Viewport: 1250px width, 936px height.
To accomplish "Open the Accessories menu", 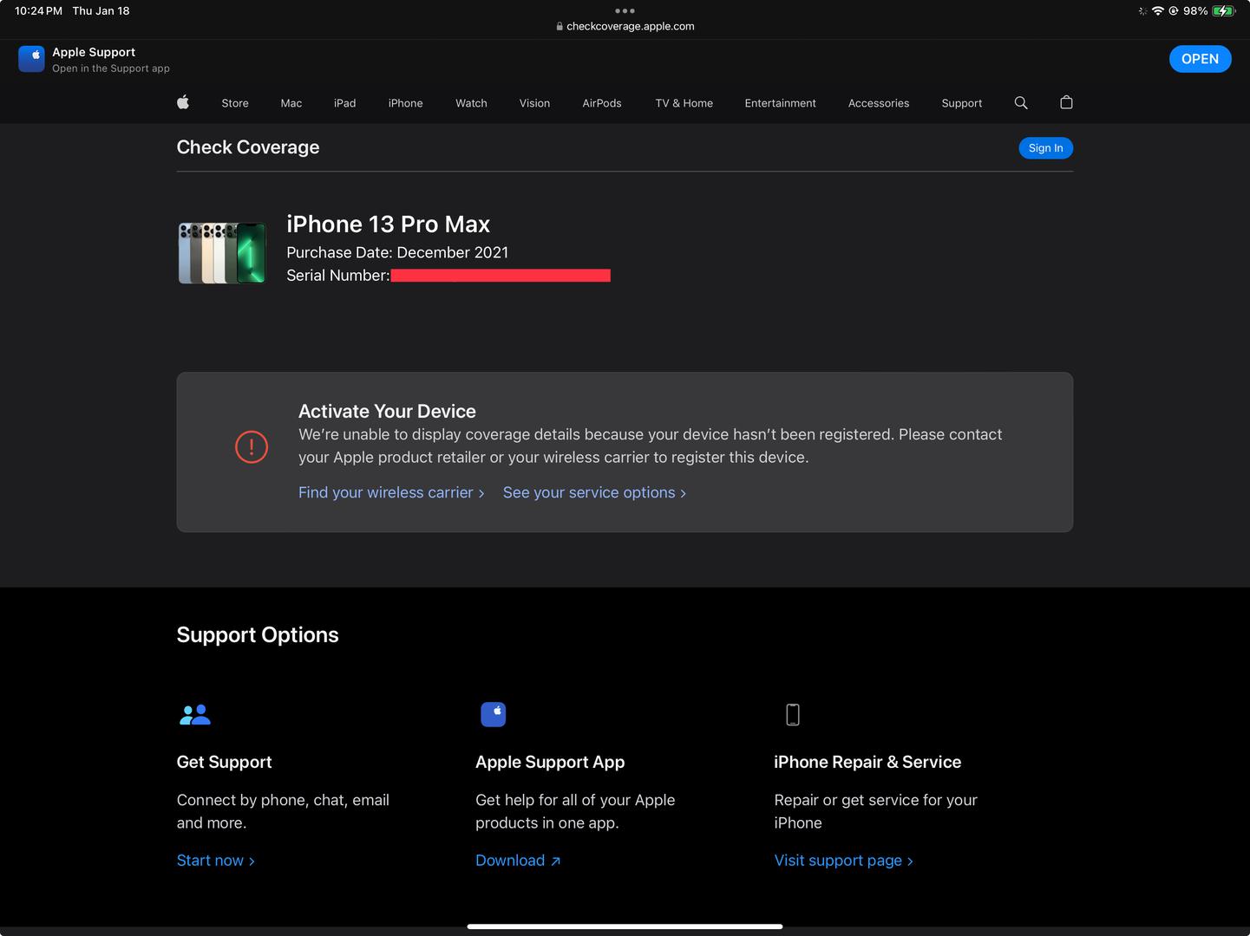I will (879, 103).
